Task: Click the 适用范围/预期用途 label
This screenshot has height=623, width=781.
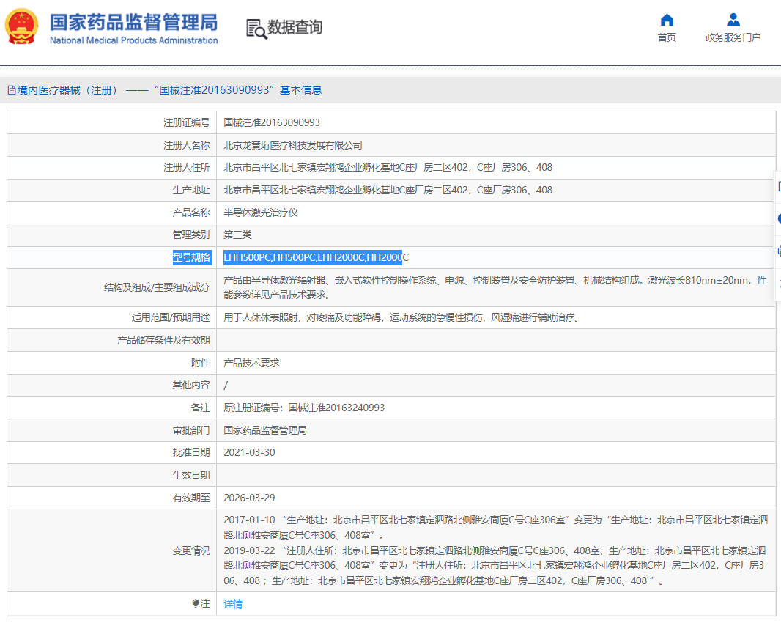Action: (x=171, y=317)
